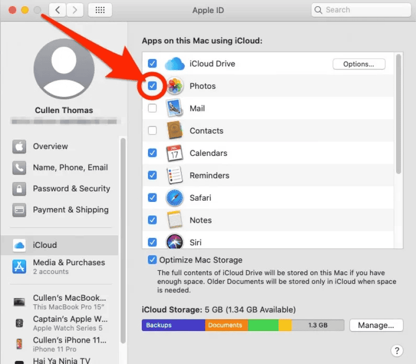Image resolution: width=416 pixels, height=364 pixels.
Task: Click the Reminders list icon
Action: [x=175, y=176]
